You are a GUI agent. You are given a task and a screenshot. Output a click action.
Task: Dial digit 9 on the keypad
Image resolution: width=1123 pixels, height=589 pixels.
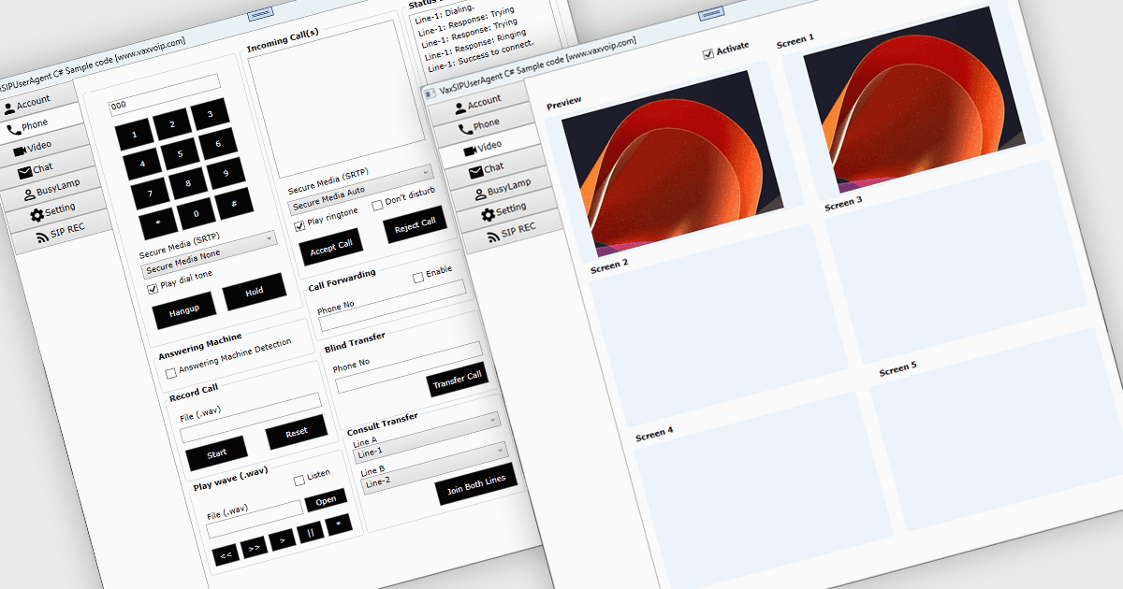click(226, 173)
